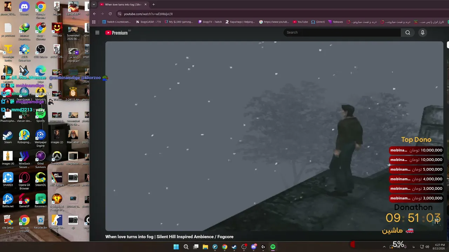449x252 pixels.
Task: Open SHAREit desktop shortcut
Action: (x=8, y=180)
